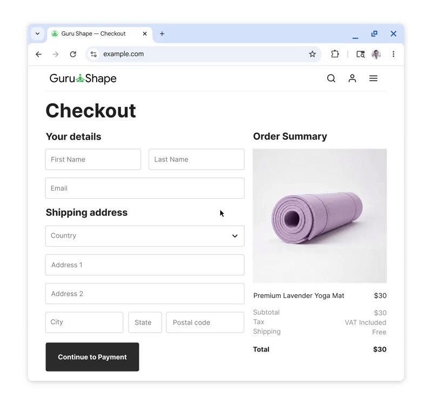Open the three-dot browser menu

[393, 54]
